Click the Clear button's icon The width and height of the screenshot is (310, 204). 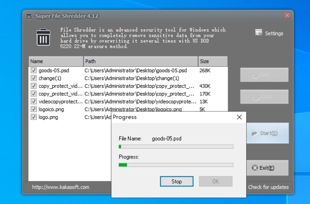click(x=255, y=98)
